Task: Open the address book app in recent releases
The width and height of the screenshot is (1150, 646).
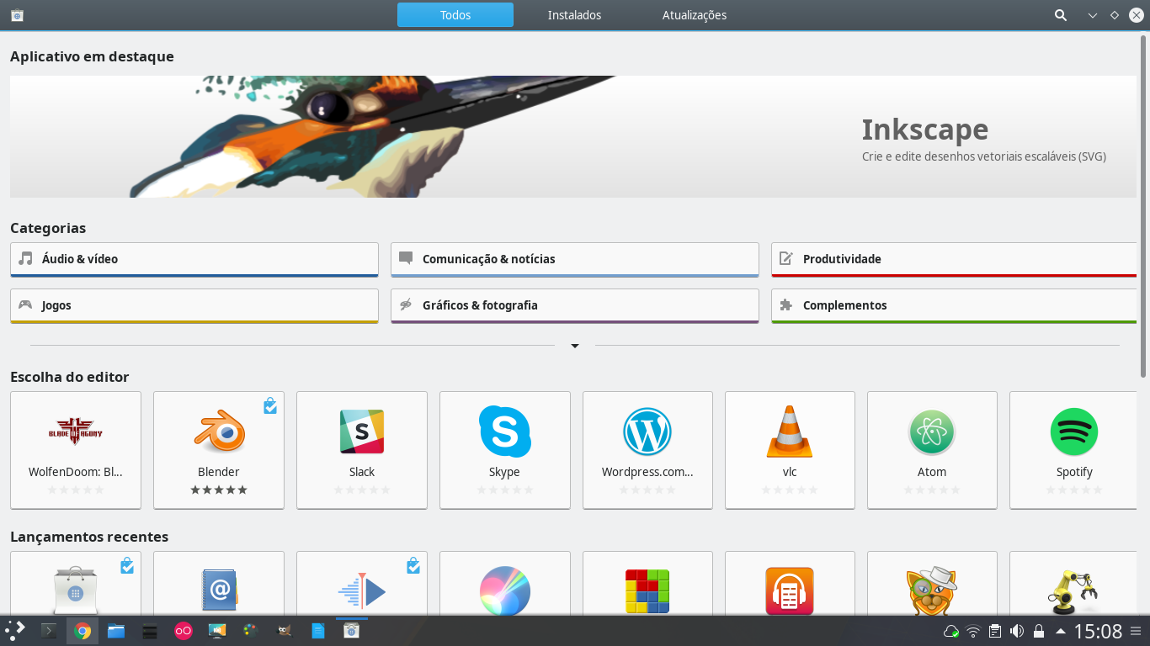Action: click(219, 583)
